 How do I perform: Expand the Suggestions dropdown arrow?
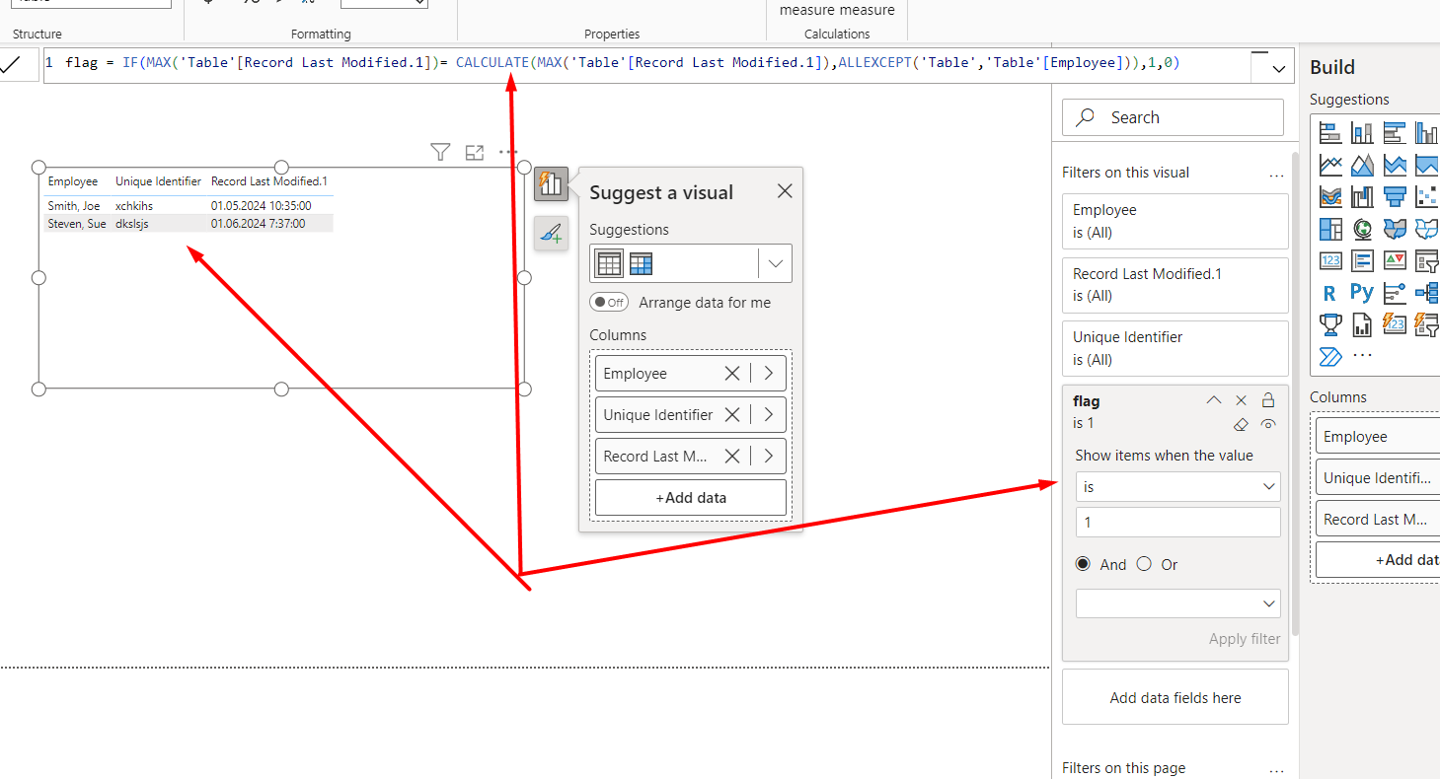pos(776,264)
